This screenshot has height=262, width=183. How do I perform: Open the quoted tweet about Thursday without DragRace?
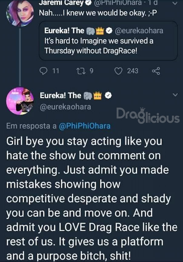pyautogui.click(x=108, y=41)
